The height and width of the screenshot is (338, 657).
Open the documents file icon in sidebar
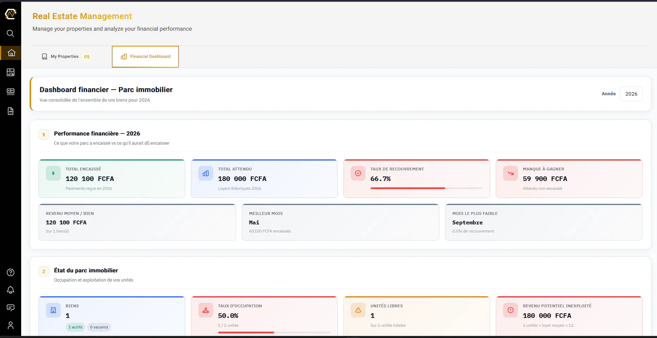[x=11, y=111]
